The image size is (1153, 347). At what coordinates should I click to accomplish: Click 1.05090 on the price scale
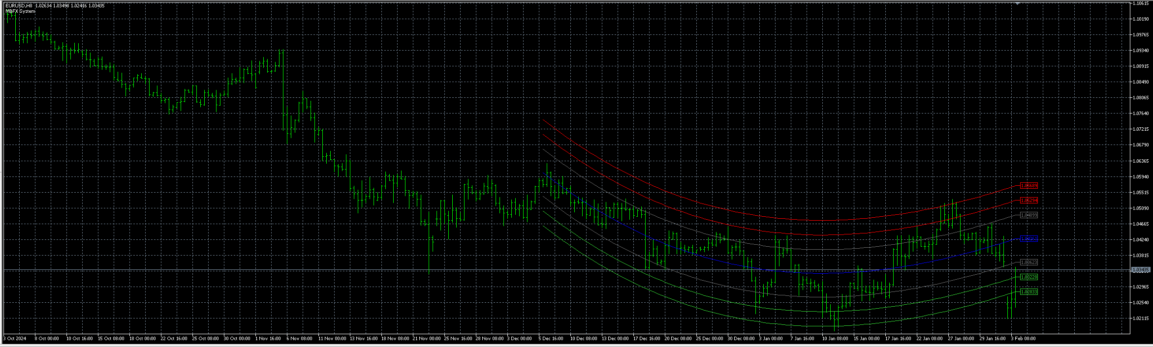[x=1141, y=208]
